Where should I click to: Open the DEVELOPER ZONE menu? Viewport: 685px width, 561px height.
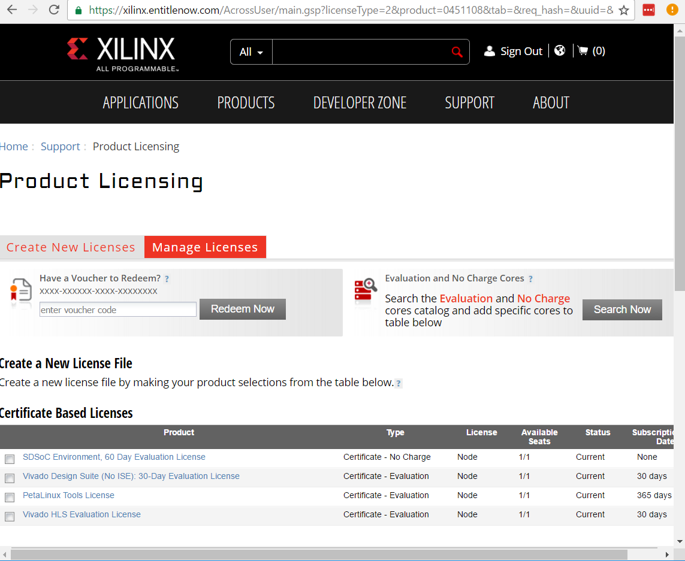point(360,102)
